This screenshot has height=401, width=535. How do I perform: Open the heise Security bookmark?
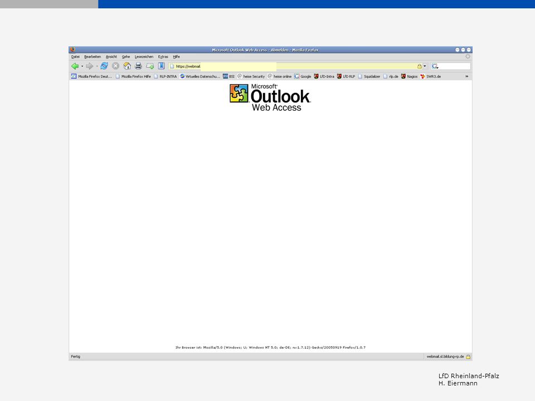[251, 76]
